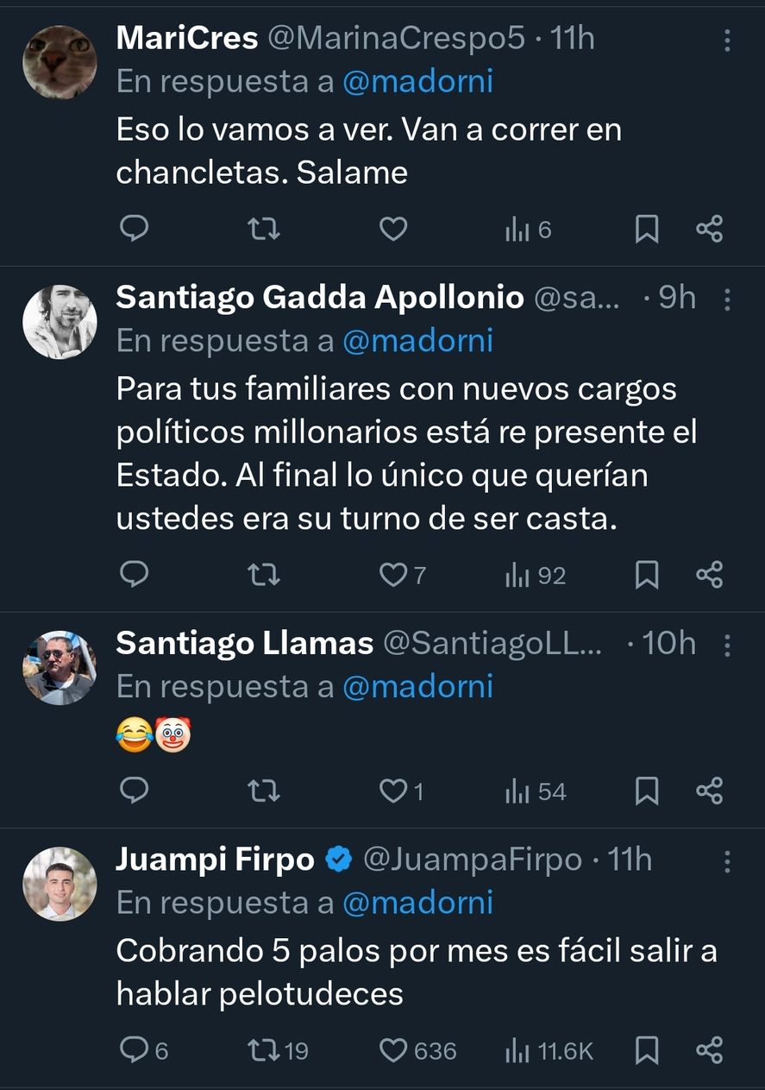
Task: Like MariCres's tweet with heart
Action: (x=393, y=229)
